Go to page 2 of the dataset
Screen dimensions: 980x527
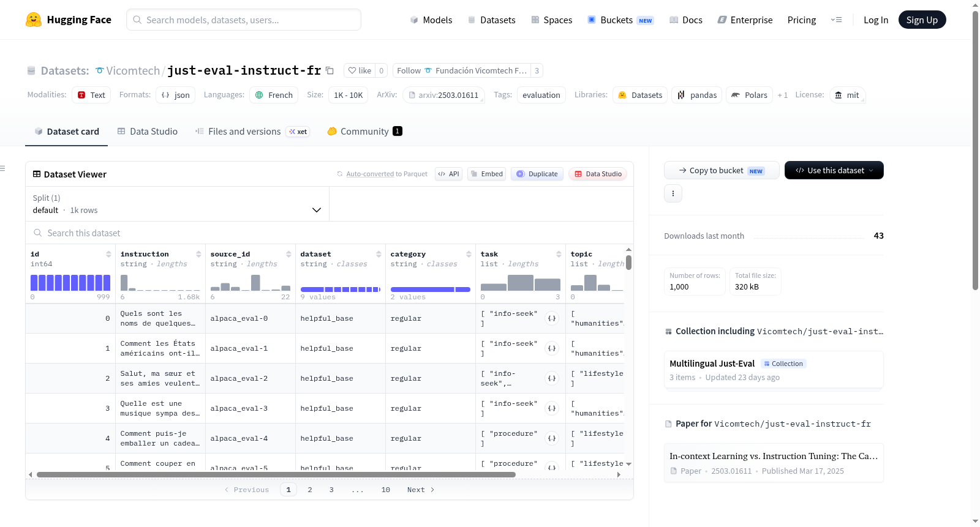[x=310, y=490]
